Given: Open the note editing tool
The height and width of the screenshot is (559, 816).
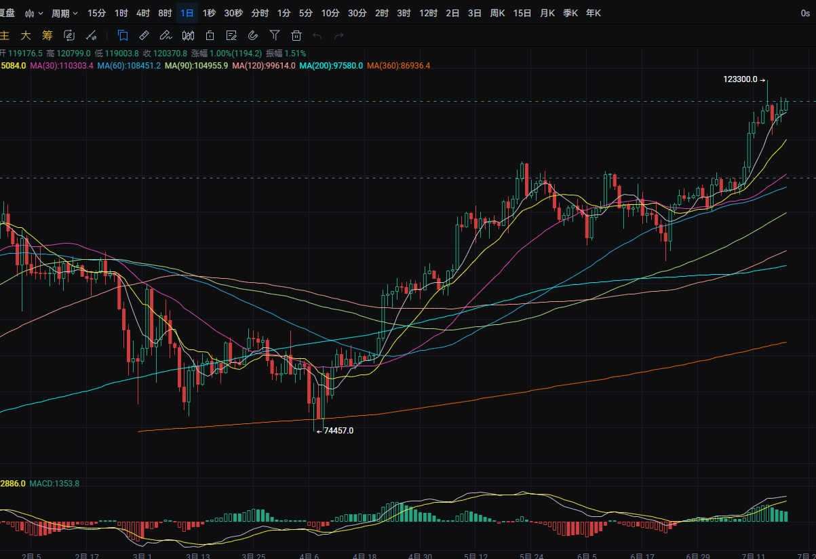Looking at the screenshot, I should tap(231, 36).
